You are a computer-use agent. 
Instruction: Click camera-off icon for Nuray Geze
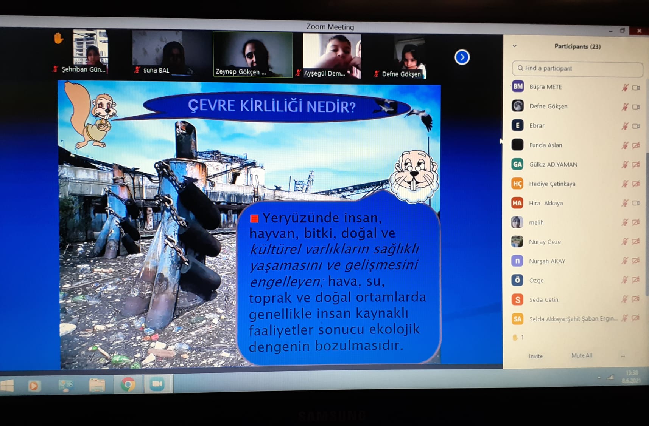(636, 242)
